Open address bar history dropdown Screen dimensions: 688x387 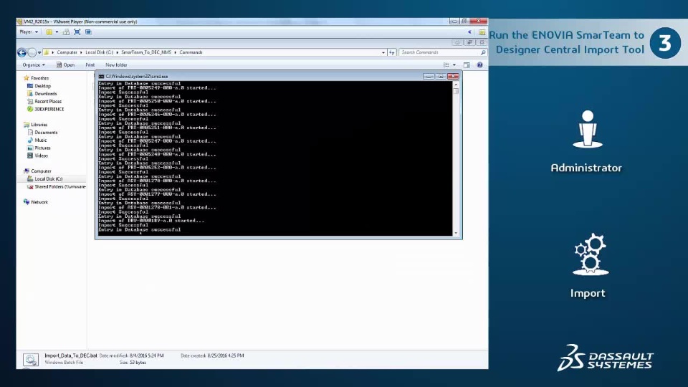[x=383, y=52]
